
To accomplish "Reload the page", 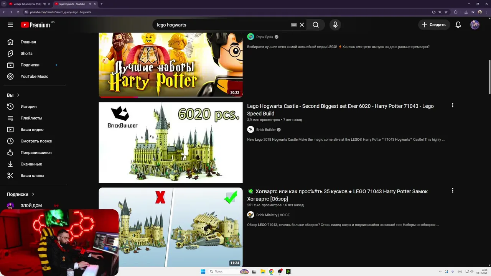I will click(x=18, y=12).
